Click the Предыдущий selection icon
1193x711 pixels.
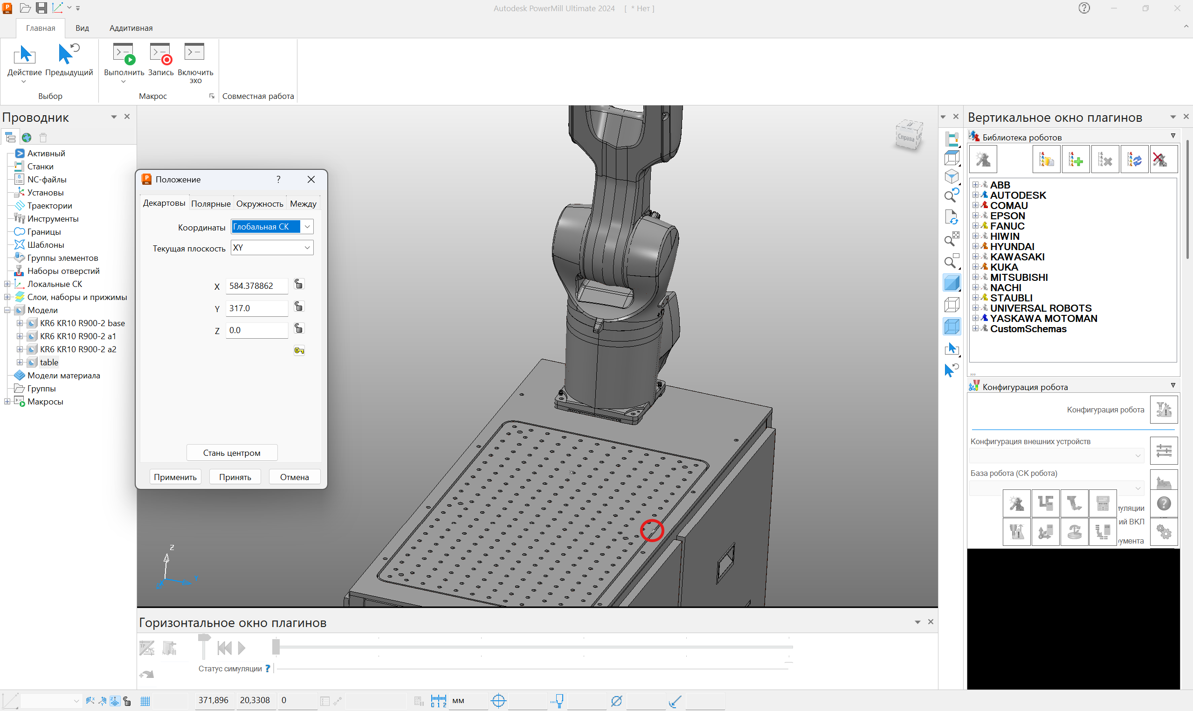coord(69,54)
